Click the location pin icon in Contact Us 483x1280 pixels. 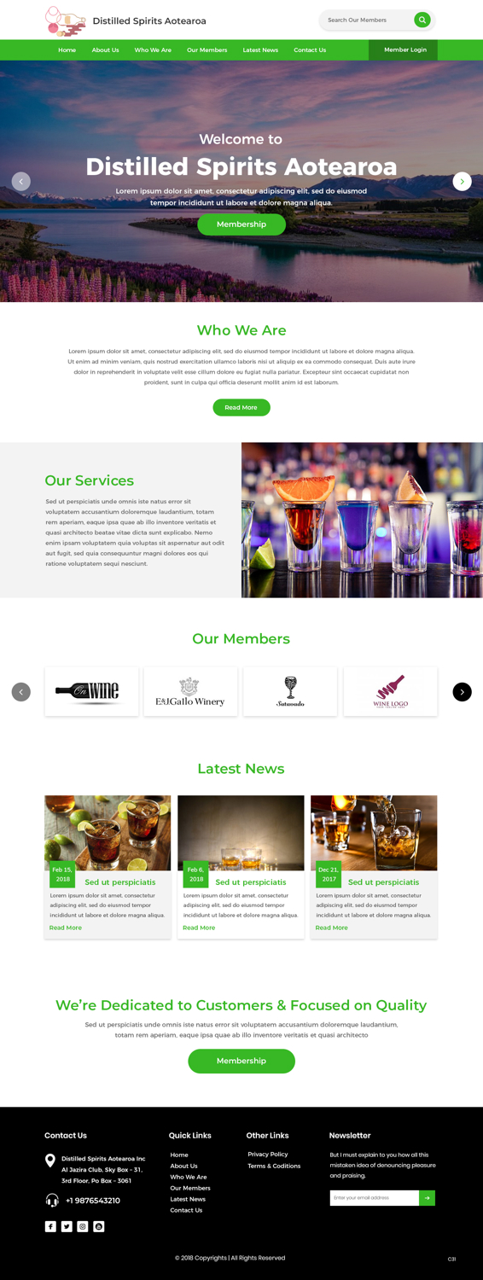click(x=50, y=1161)
